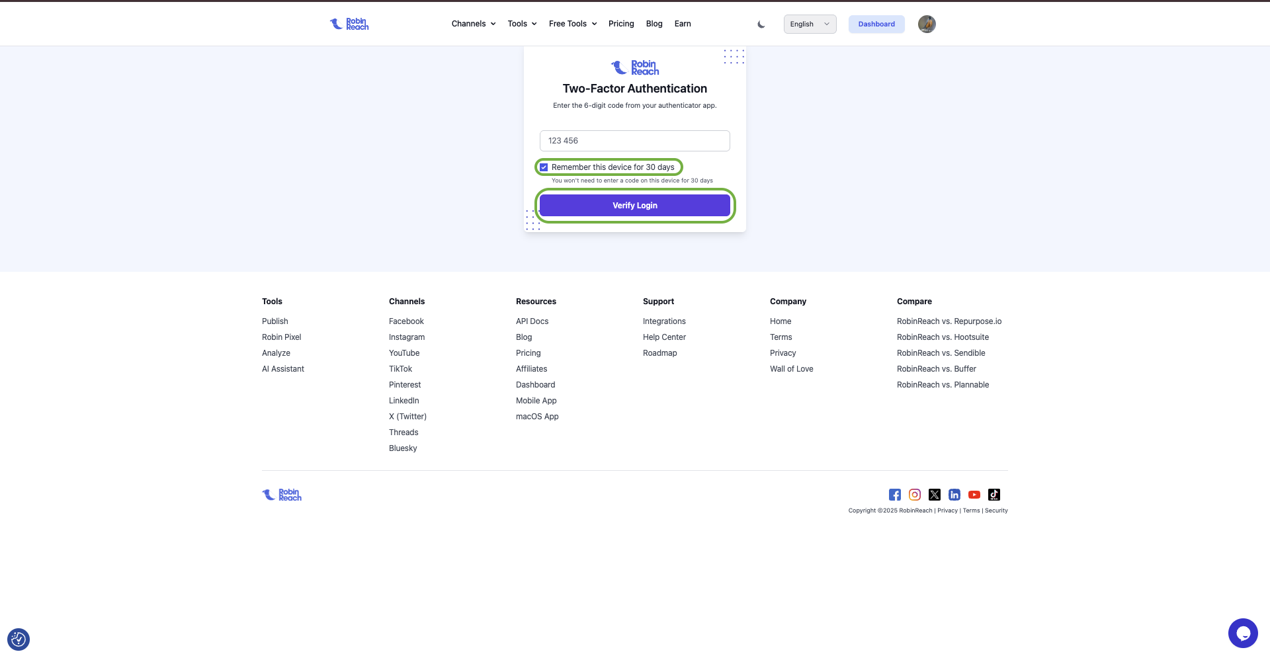The image size is (1270, 658).
Task: Open the Robin Pixel footer link
Action: coord(282,337)
